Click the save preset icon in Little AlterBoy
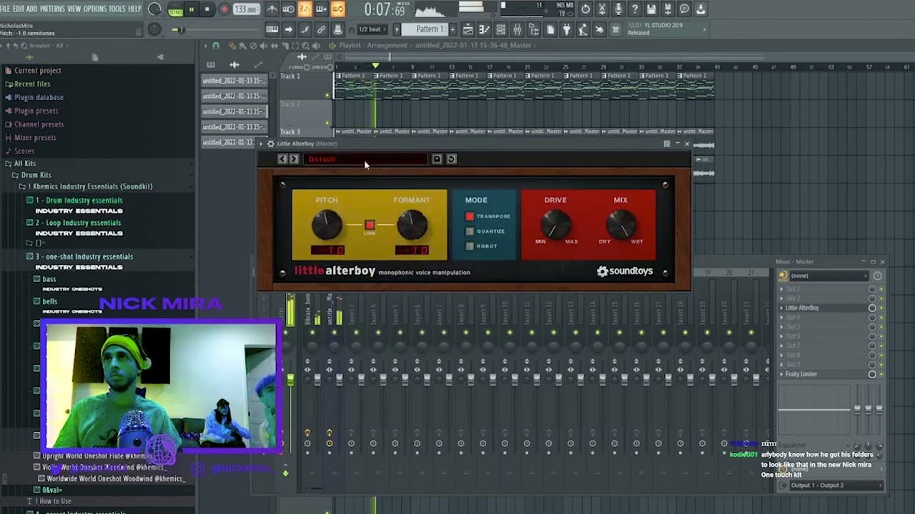 click(x=437, y=159)
